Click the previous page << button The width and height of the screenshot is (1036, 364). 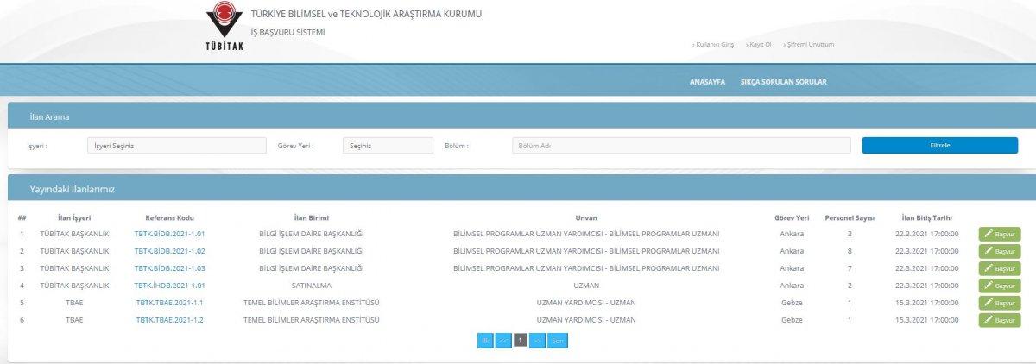503,341
